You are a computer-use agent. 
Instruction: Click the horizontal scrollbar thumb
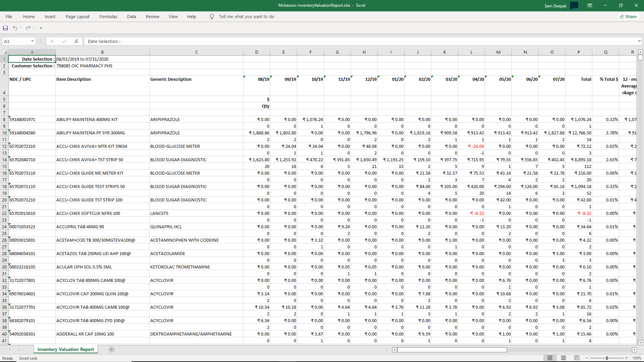click(x=452, y=350)
